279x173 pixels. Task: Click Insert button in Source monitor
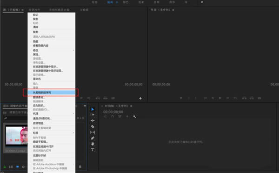point(98,98)
